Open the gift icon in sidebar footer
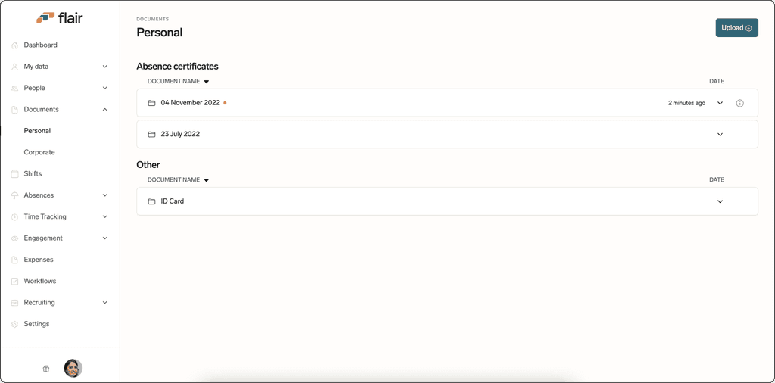775x383 pixels. coord(46,368)
